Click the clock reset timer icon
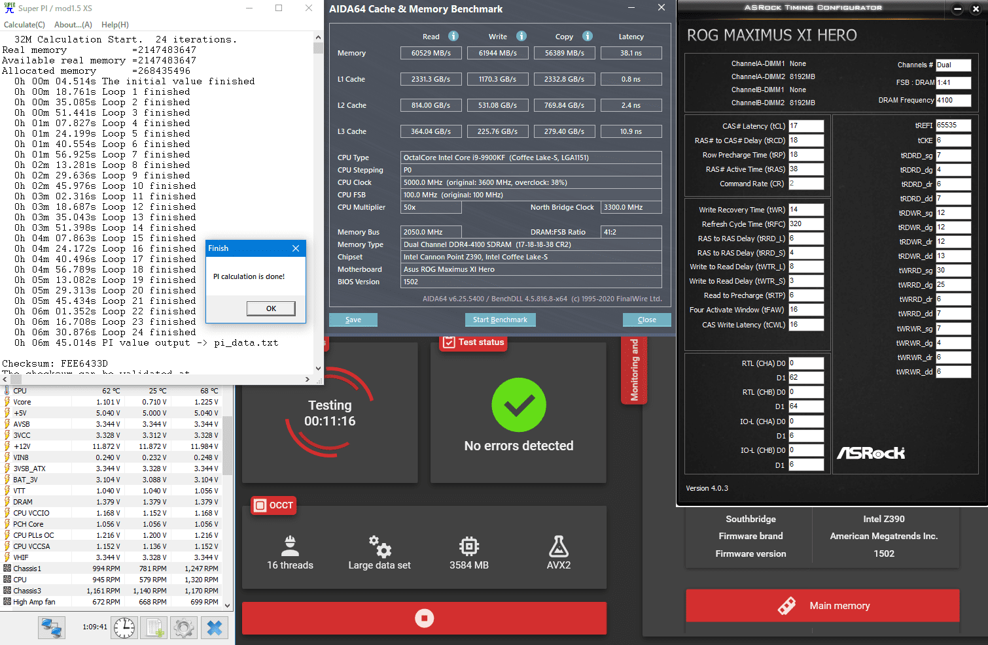Image resolution: width=988 pixels, height=645 pixels. pyautogui.click(x=124, y=628)
